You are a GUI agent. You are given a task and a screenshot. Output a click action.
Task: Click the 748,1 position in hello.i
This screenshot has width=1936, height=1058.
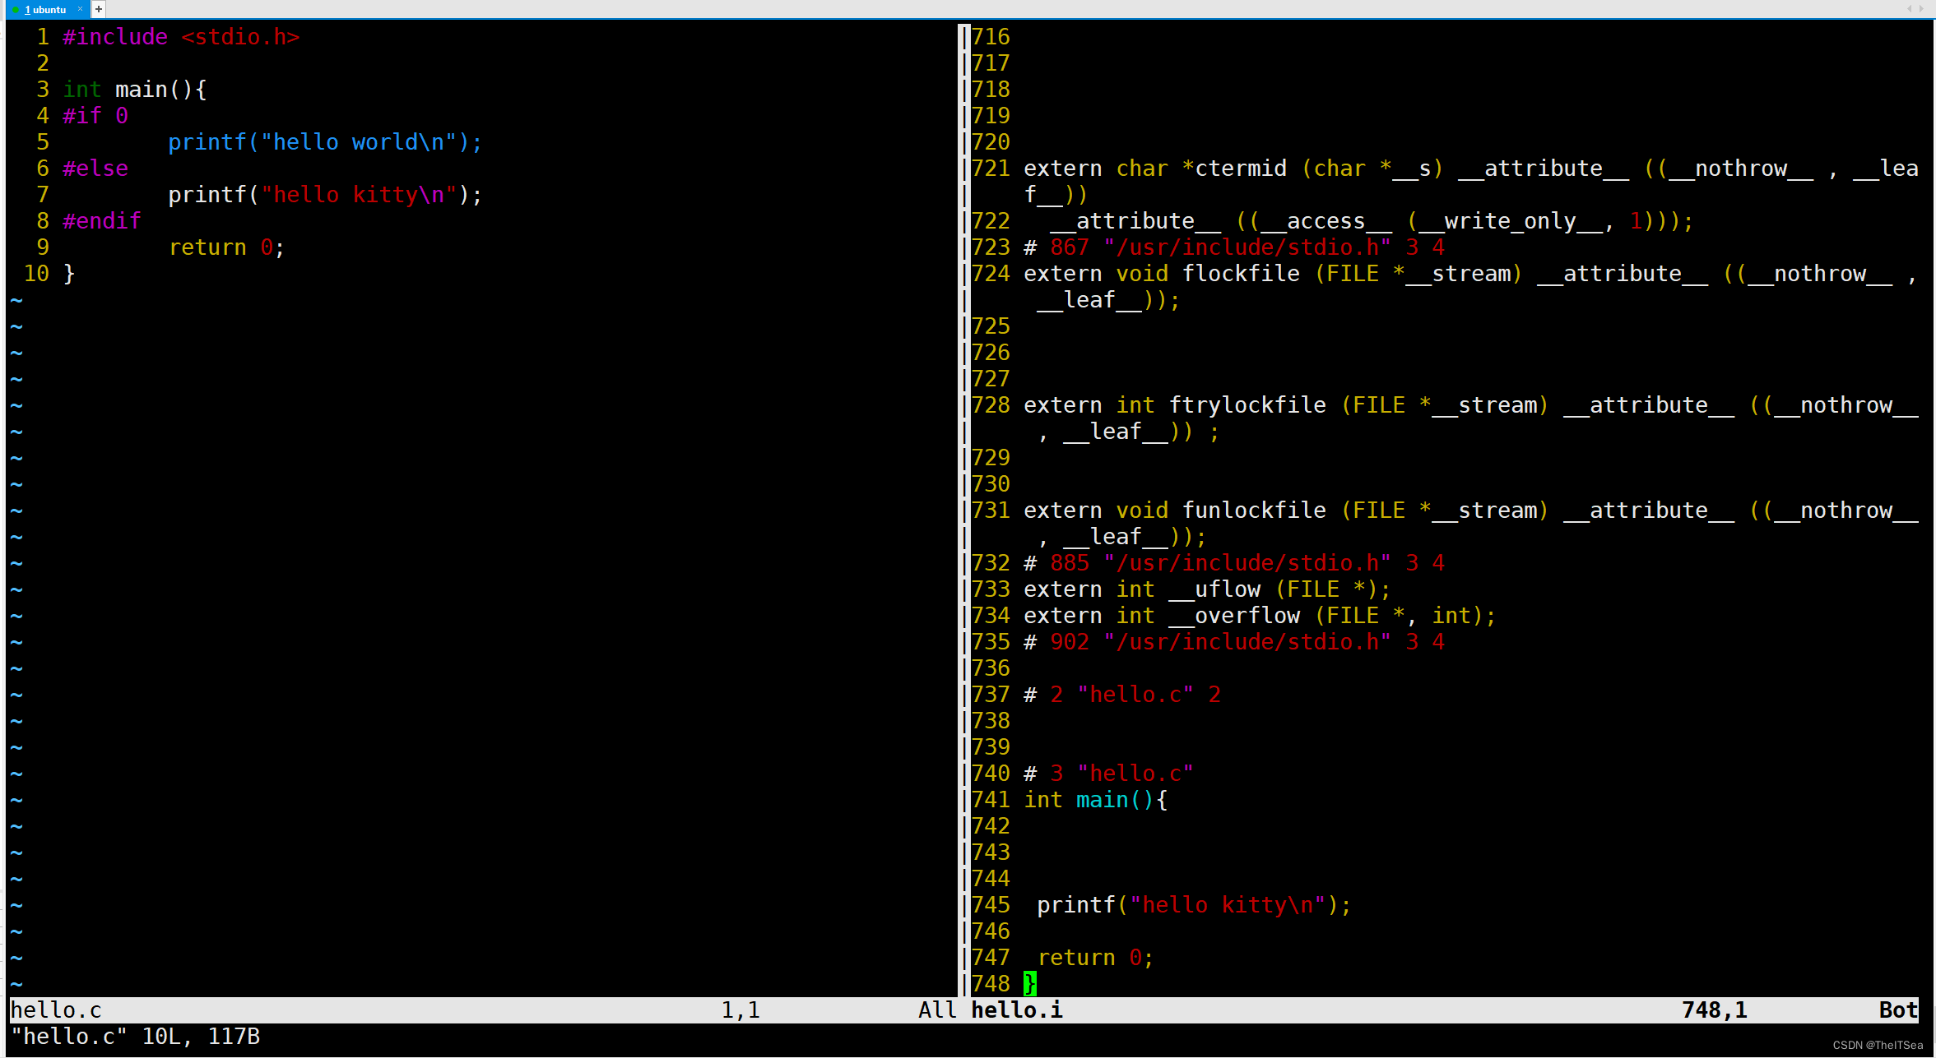(x=1030, y=982)
